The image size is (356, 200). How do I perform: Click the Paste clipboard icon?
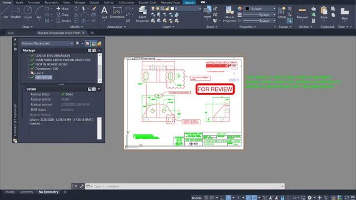coord(324,12)
